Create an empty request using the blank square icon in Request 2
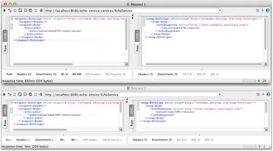 25,94
